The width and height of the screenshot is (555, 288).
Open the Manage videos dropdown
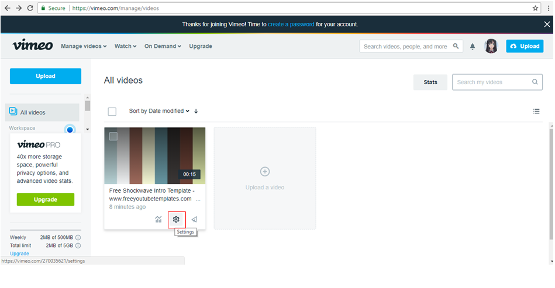pos(84,46)
